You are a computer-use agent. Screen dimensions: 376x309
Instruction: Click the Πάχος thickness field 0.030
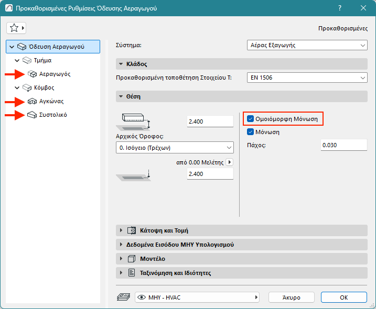coord(344,145)
